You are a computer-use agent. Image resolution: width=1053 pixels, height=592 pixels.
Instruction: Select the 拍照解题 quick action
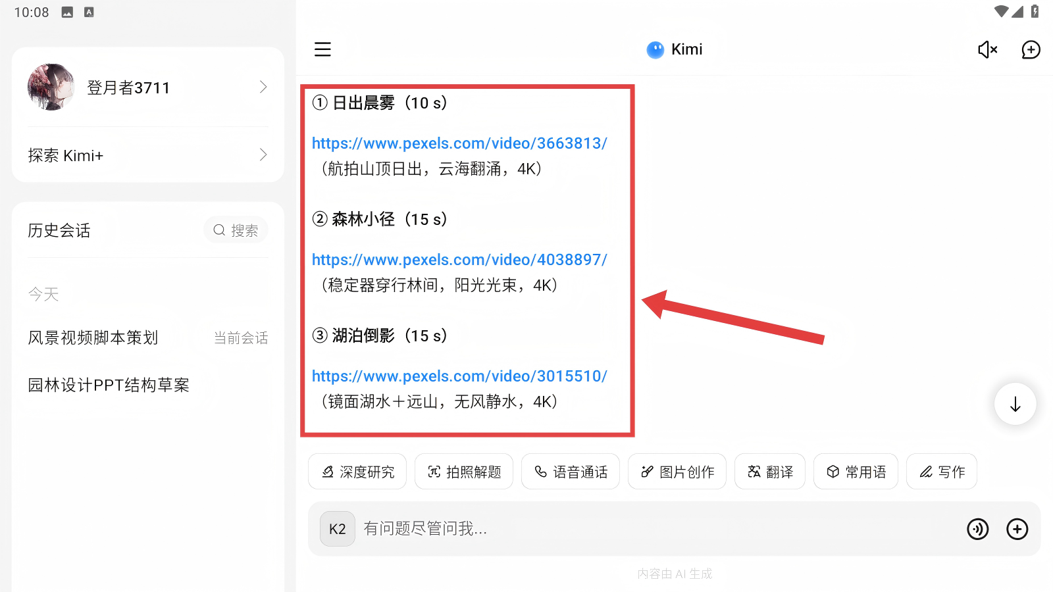(464, 472)
